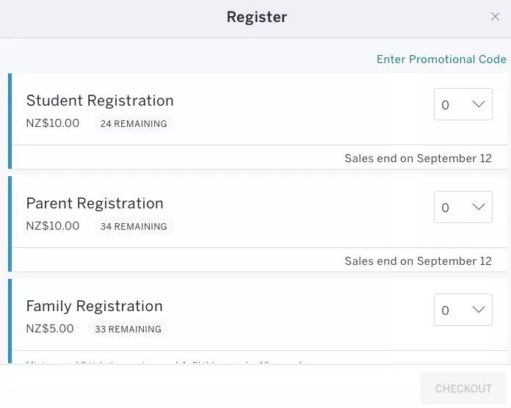Click the 24 Remaining badge
The width and height of the screenshot is (511, 408).
pyautogui.click(x=134, y=124)
